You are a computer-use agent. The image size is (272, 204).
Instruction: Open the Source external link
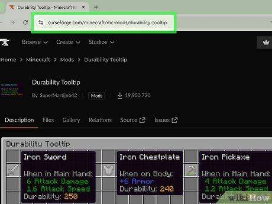click(133, 120)
